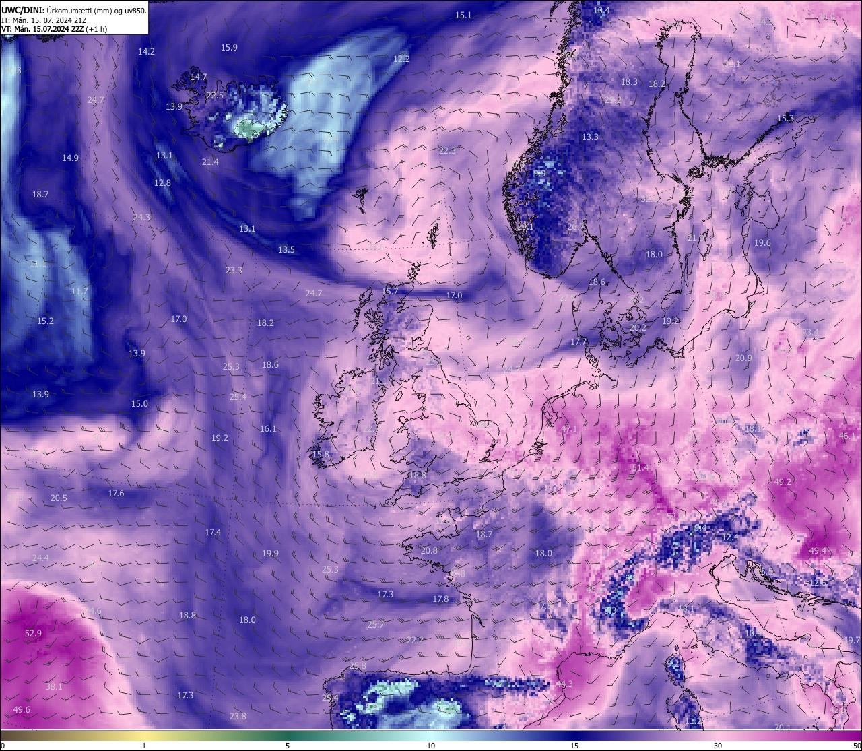Click the 'IT: Mán. 15. 07. 2024 21Z' line

[43, 20]
